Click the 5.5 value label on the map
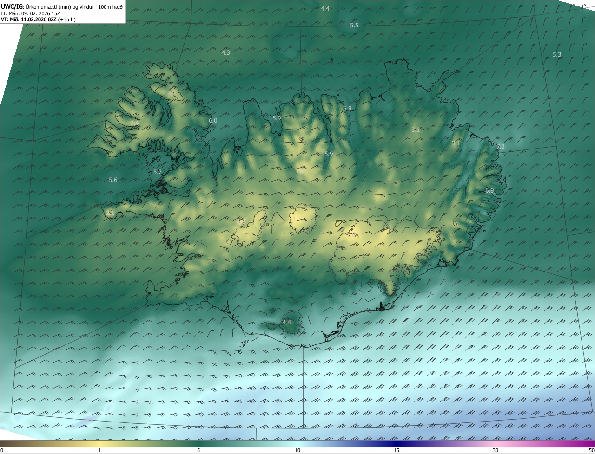 tap(354, 25)
